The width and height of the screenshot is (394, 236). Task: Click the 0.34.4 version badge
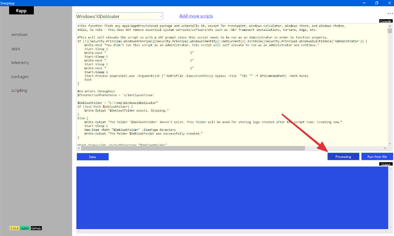pyautogui.click(x=14, y=228)
